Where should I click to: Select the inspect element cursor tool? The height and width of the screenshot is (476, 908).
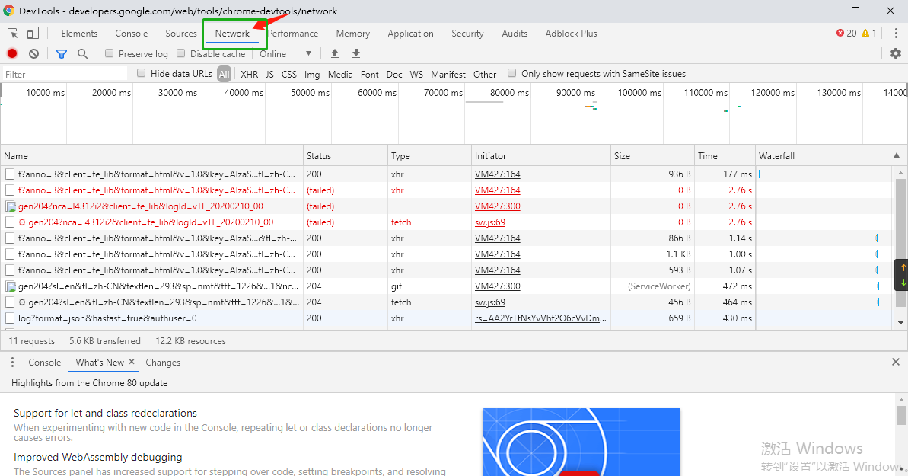pyautogui.click(x=12, y=33)
